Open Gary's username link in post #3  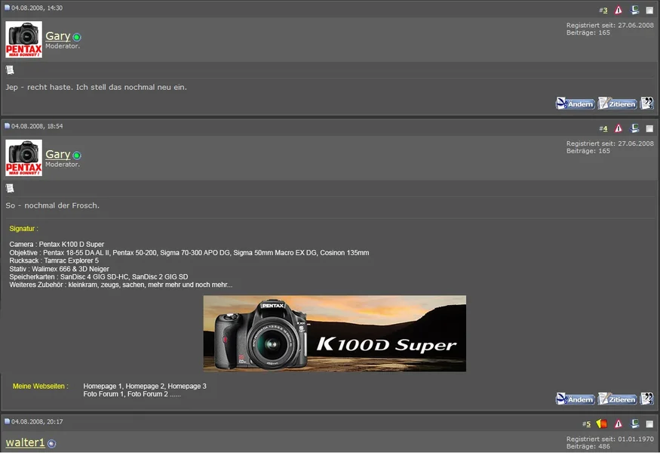57,36
